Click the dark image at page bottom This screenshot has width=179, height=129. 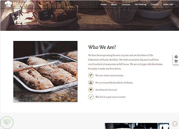pos(137,126)
